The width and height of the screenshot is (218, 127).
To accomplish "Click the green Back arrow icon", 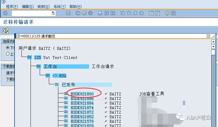I will pos(78,13).
